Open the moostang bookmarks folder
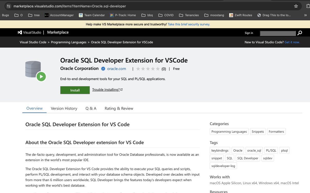The width and height of the screenshot is (310, 193). [x=214, y=15]
